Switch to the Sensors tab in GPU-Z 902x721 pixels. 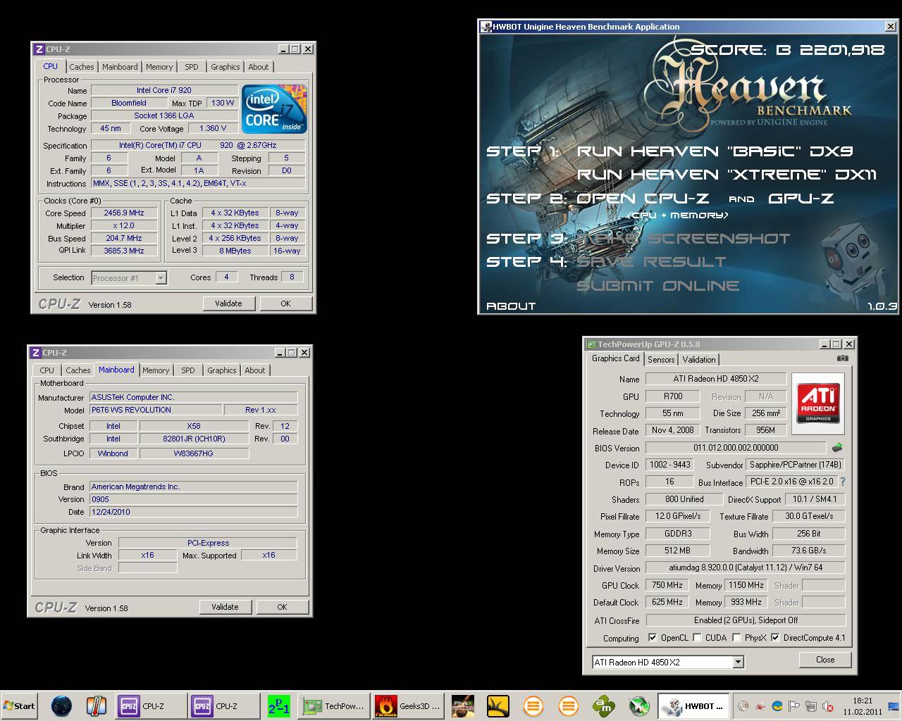[661, 359]
